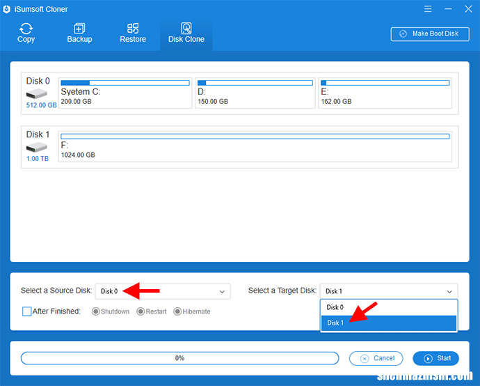
Task: Click the Disk 1 label in disk list
Action: pyautogui.click(x=38, y=134)
